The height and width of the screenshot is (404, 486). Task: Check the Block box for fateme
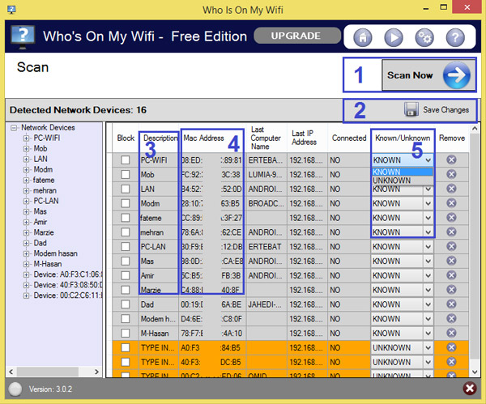coord(126,218)
